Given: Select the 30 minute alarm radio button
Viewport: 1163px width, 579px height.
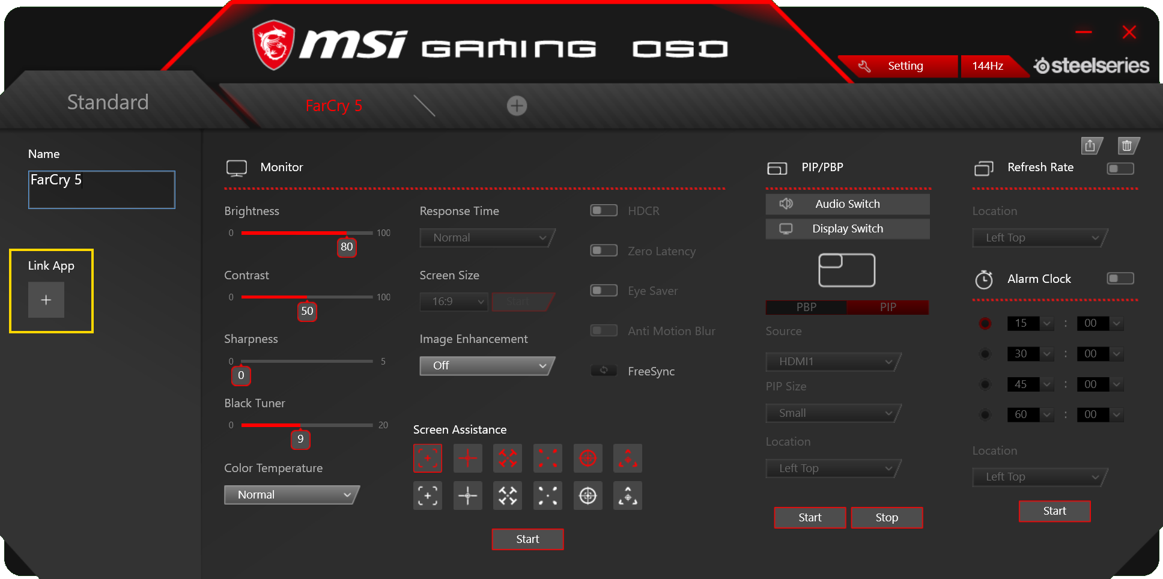Looking at the screenshot, I should 985,354.
